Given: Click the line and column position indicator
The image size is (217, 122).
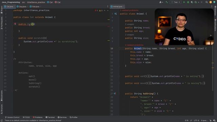Looking at the screenshot, I should click(x=186, y=121).
